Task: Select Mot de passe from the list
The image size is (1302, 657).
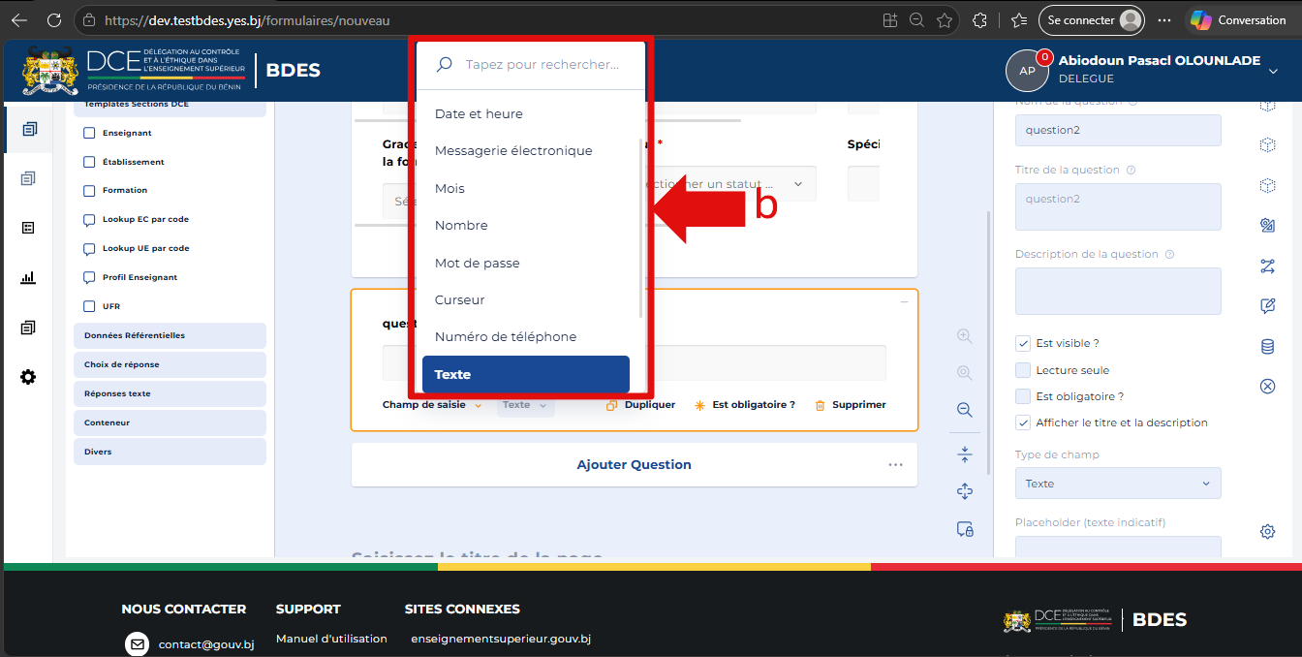Action: [x=526, y=263]
